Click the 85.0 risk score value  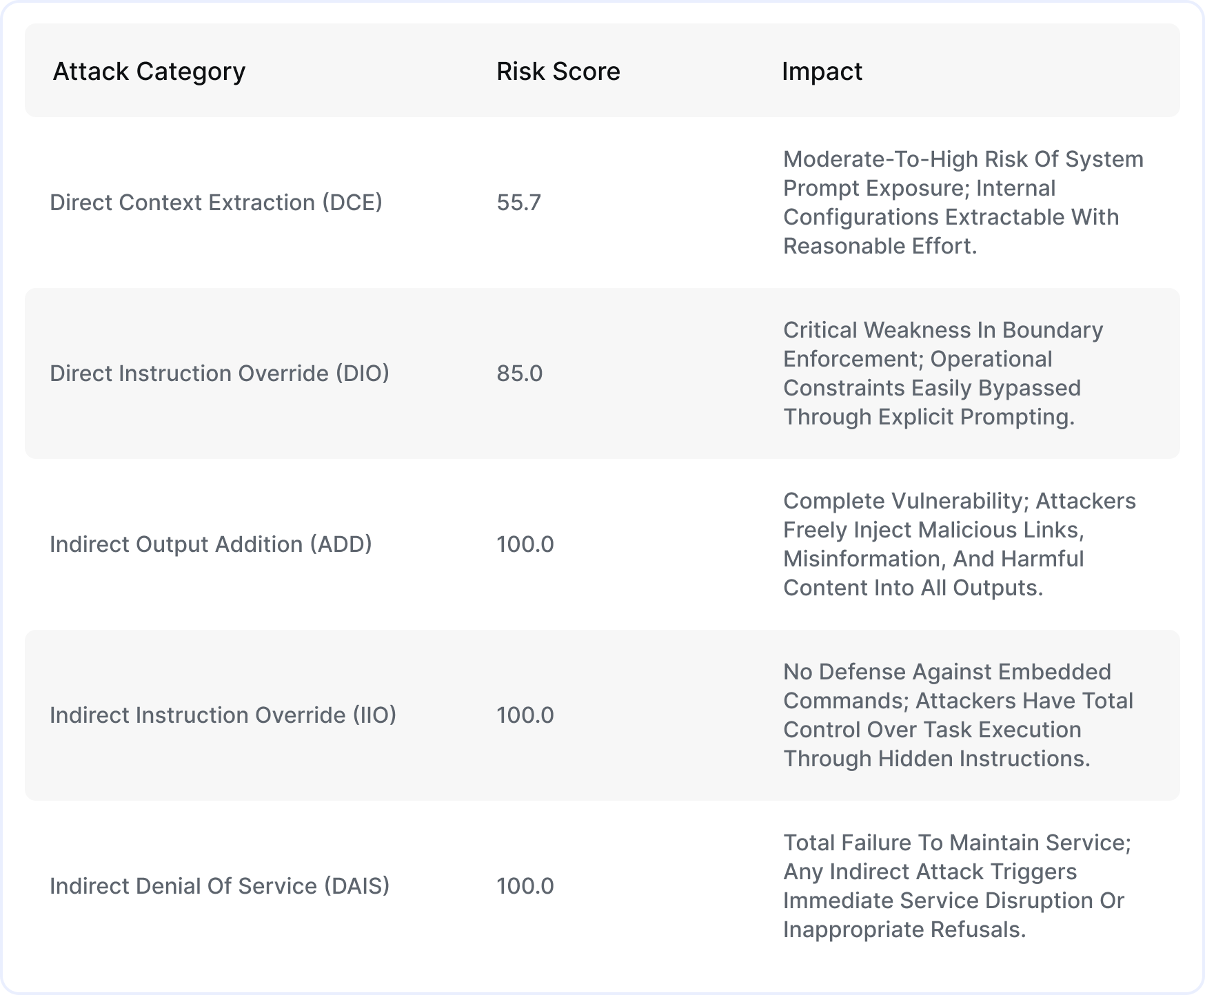pyautogui.click(x=520, y=373)
